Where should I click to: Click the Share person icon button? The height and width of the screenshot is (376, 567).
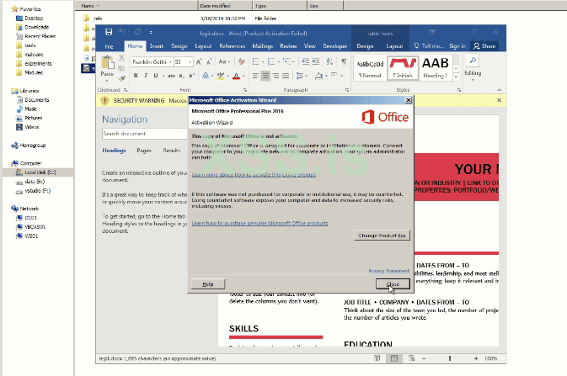[x=484, y=46]
